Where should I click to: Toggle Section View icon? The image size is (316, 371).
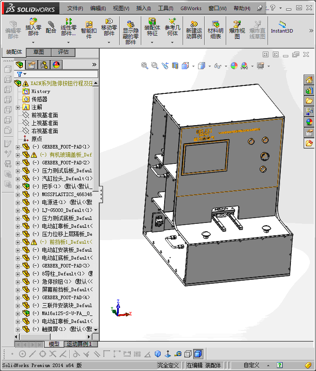175,66
